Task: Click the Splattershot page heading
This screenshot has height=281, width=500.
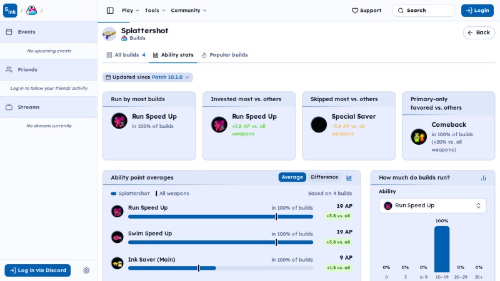Action: tap(145, 31)
